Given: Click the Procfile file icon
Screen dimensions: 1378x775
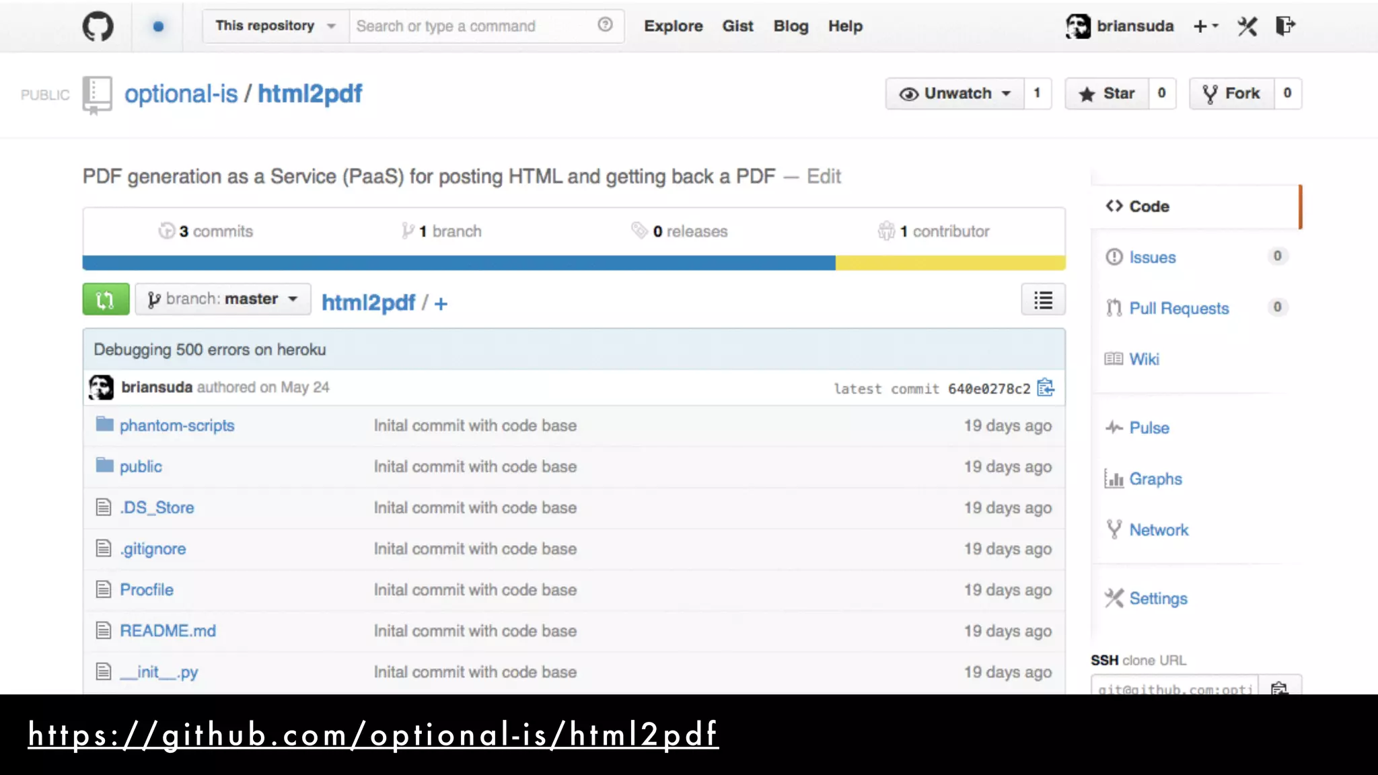Looking at the screenshot, I should (103, 589).
